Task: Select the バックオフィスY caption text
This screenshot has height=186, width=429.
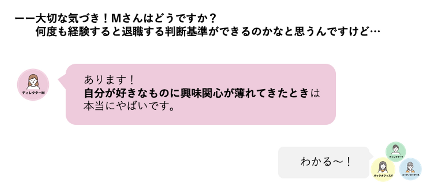Action: [383, 176]
